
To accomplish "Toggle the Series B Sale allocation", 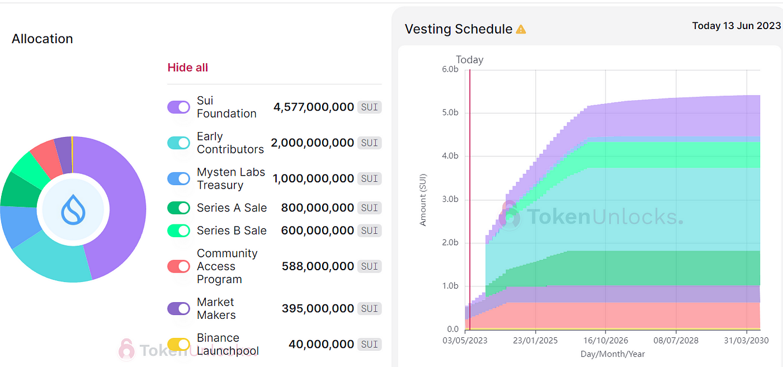I will pos(178,230).
